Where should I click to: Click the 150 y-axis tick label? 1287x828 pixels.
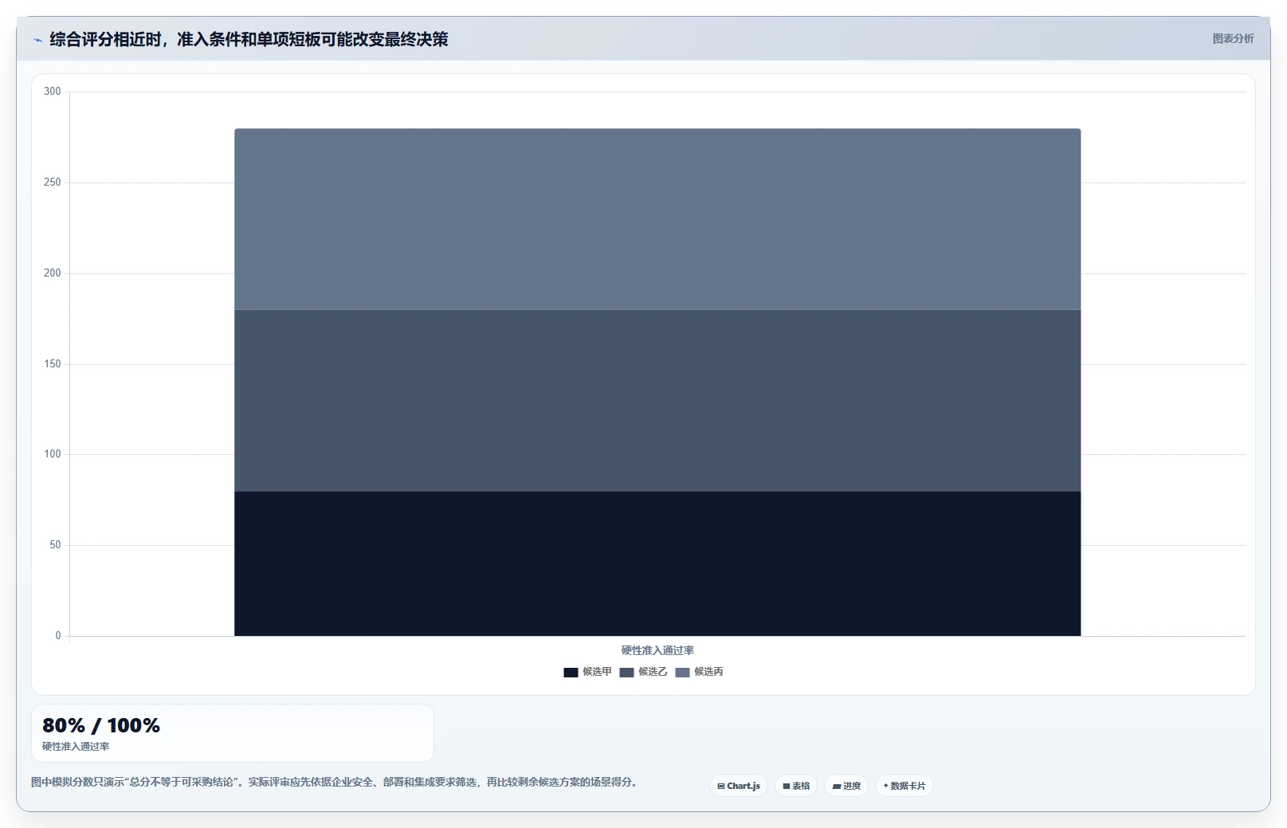[x=52, y=364]
